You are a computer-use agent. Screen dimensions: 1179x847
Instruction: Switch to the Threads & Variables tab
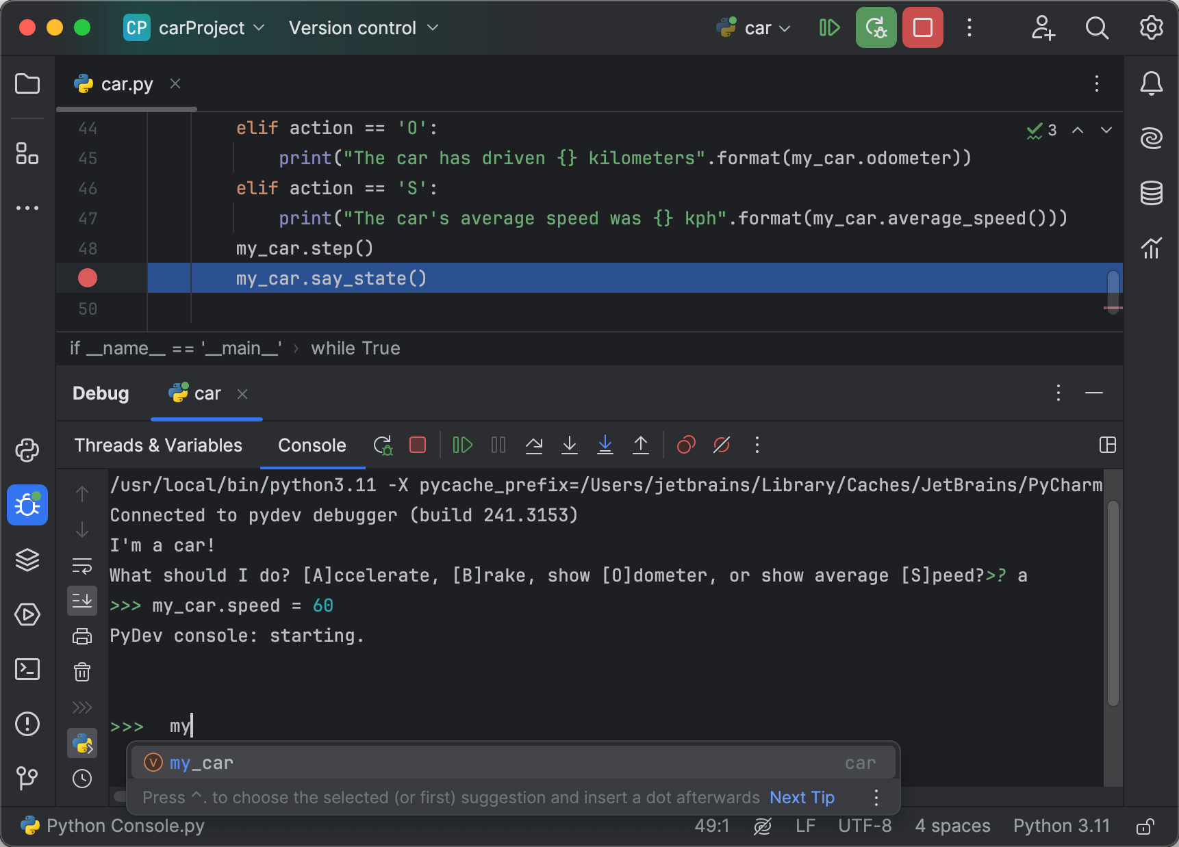point(158,445)
